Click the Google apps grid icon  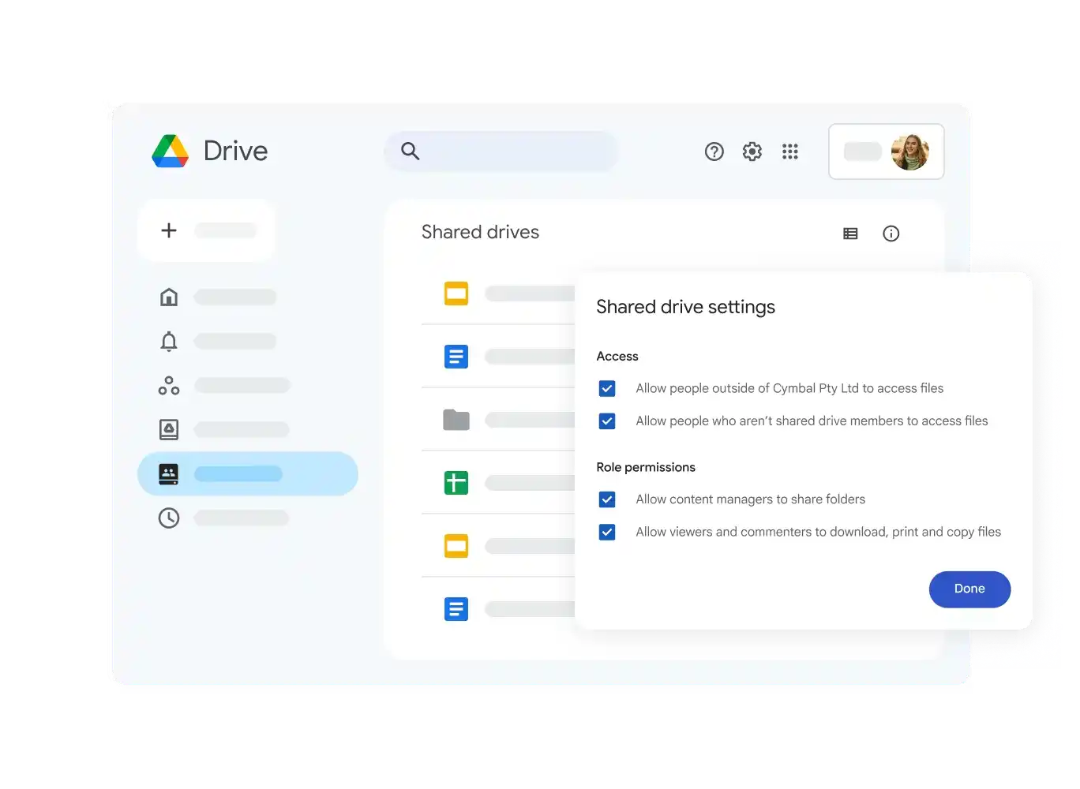[x=790, y=151]
